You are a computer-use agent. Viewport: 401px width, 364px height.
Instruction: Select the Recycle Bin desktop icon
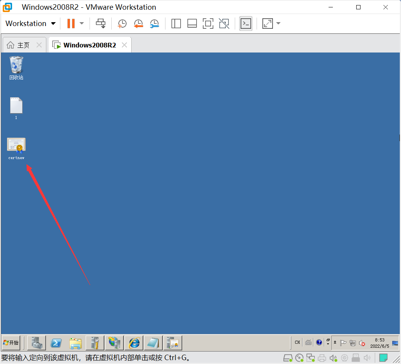click(16, 68)
